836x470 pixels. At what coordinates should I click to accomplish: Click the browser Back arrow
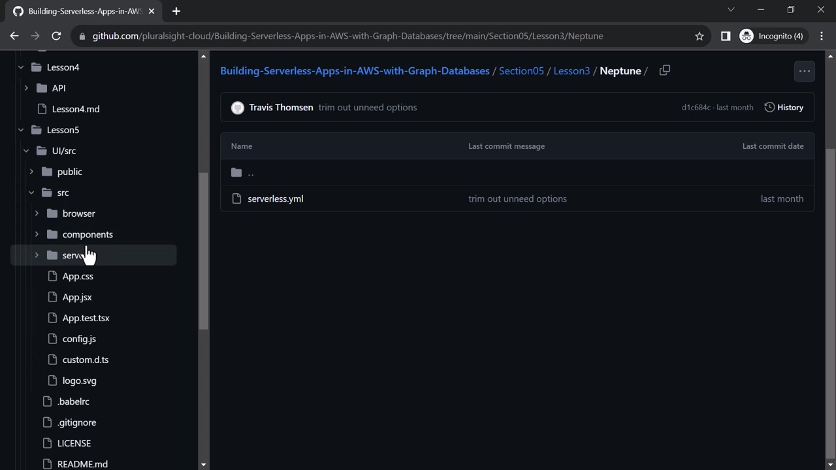[14, 36]
